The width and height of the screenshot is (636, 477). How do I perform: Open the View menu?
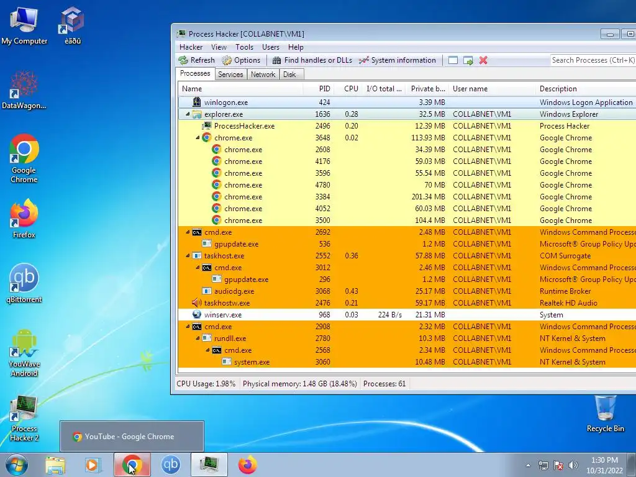point(219,47)
